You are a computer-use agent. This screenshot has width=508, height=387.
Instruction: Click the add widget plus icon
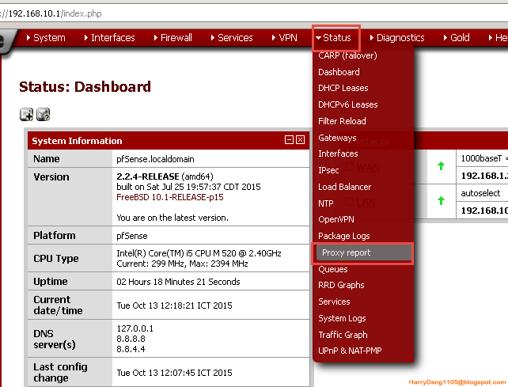26,114
